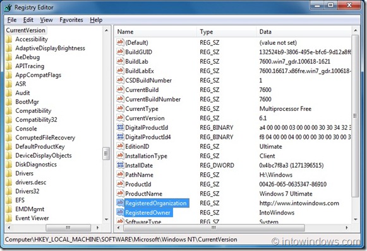The height and width of the screenshot is (251, 367).
Task: Click the binary icon beside DigitalProductId4
Action: 120,136
